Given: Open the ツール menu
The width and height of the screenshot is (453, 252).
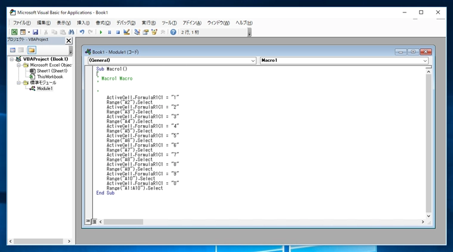Looking at the screenshot, I should 169,23.
